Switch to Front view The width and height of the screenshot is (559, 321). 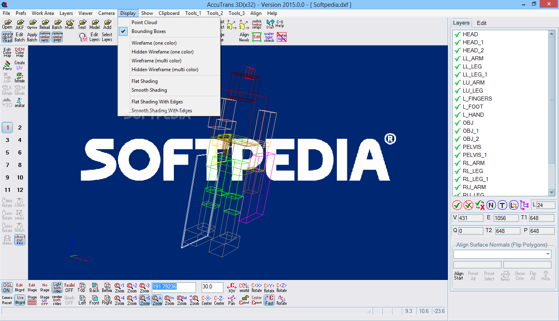[94, 300]
